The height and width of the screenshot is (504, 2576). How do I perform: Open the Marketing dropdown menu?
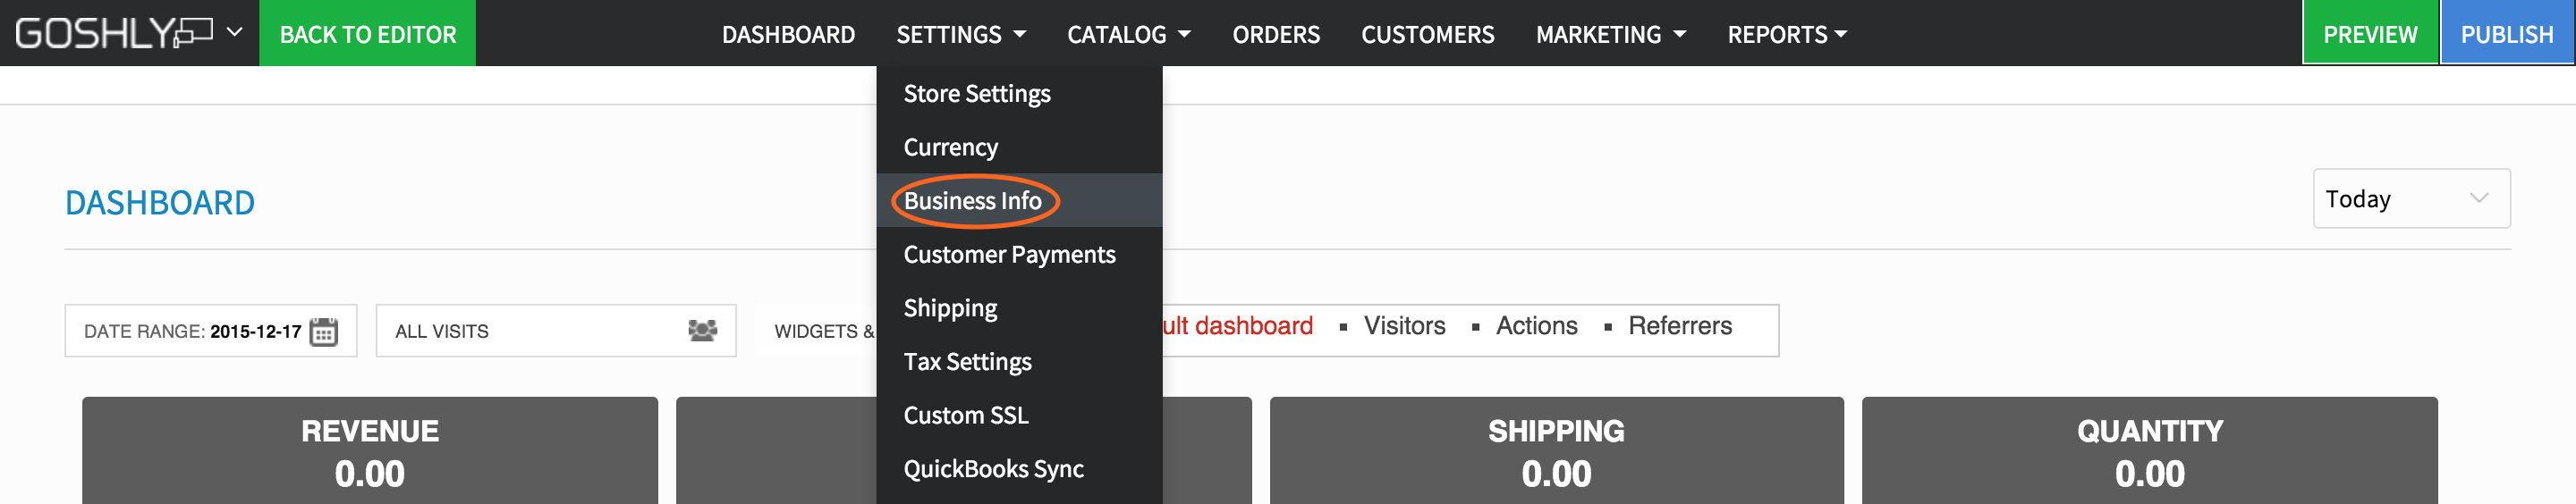pyautogui.click(x=1610, y=34)
